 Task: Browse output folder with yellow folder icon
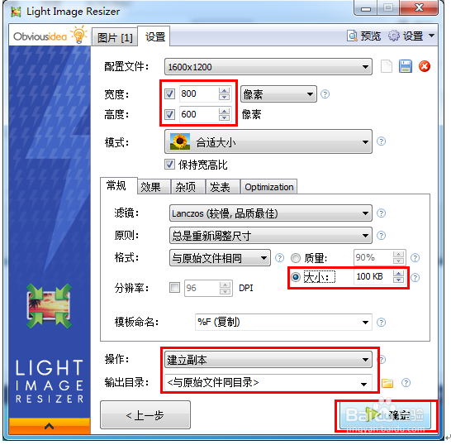(x=387, y=383)
